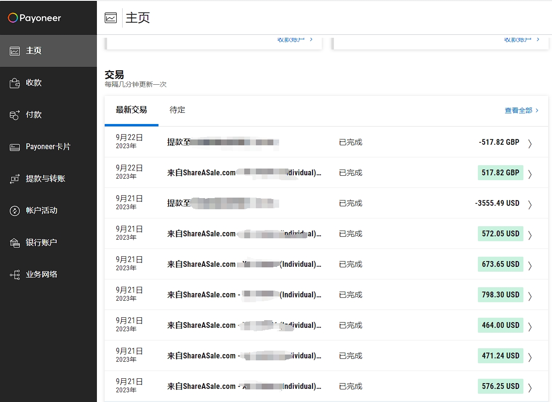This screenshot has width=552, height=402.
Task: Click the 交易 section heading
Action: point(114,75)
